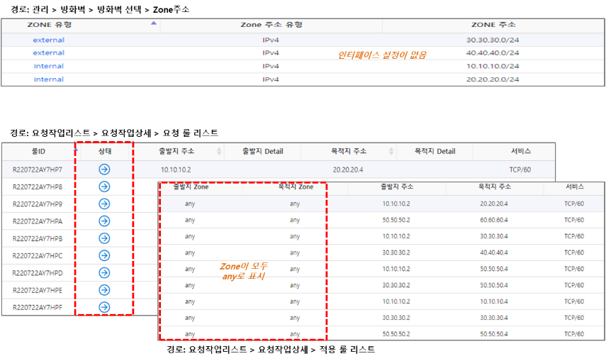Click status arrow icon for rule R220722AY7HPF

click(104, 307)
